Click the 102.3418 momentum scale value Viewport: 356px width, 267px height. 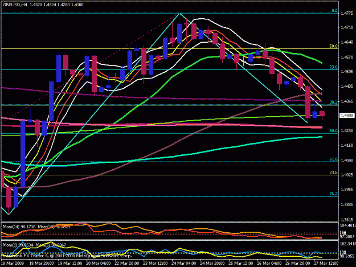tap(347, 244)
